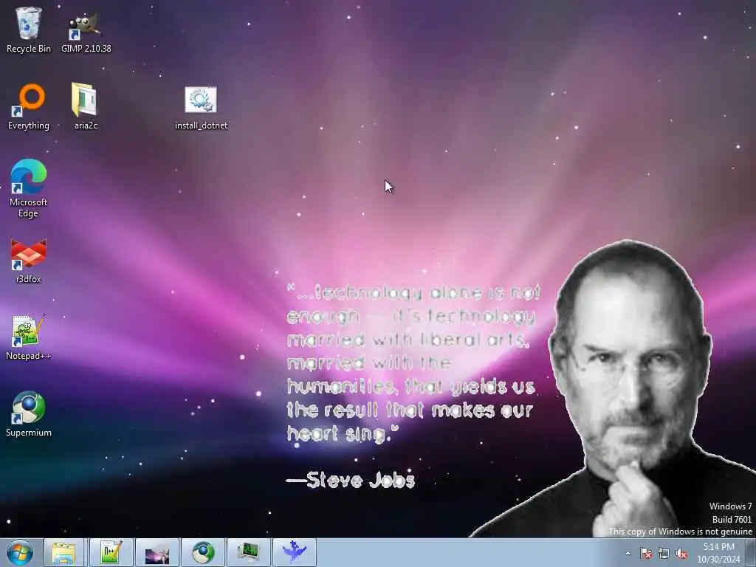Image resolution: width=756 pixels, height=567 pixels.
Task: Select the Supermium desktop shortcut
Action: pyautogui.click(x=29, y=413)
